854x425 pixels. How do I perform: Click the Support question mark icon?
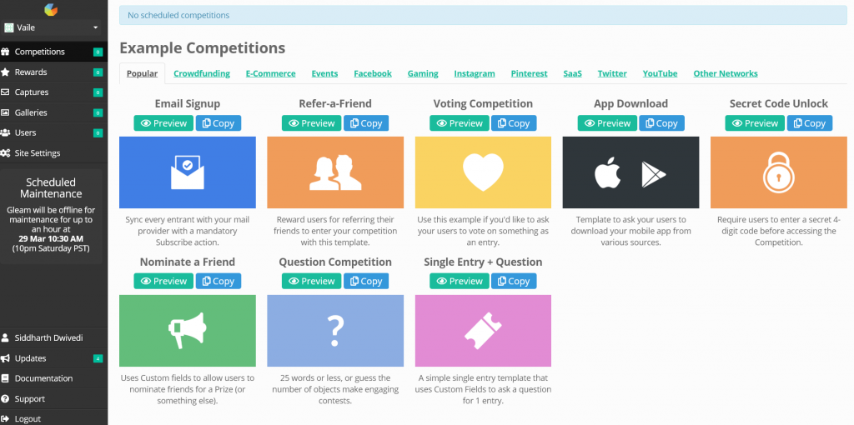click(x=5, y=399)
